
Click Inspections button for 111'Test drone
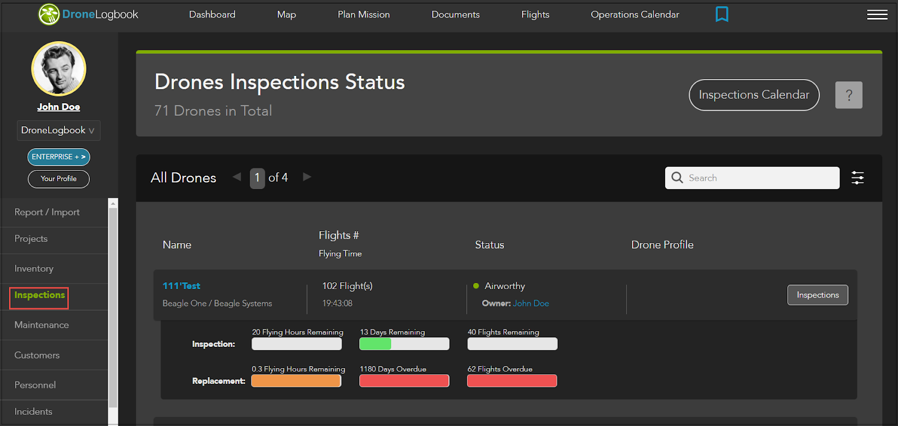pos(818,295)
